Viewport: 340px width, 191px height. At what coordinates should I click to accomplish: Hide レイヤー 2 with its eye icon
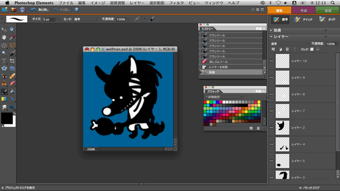(271, 128)
